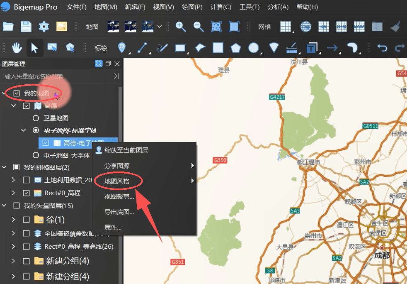Float the 图层管理 panel window
407x284 pixels.
coord(108,64)
